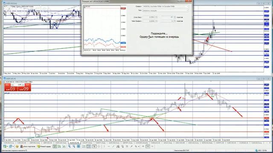Toggle chart auto scroll icon
The image size is (273, 153).
click(x=84, y=146)
